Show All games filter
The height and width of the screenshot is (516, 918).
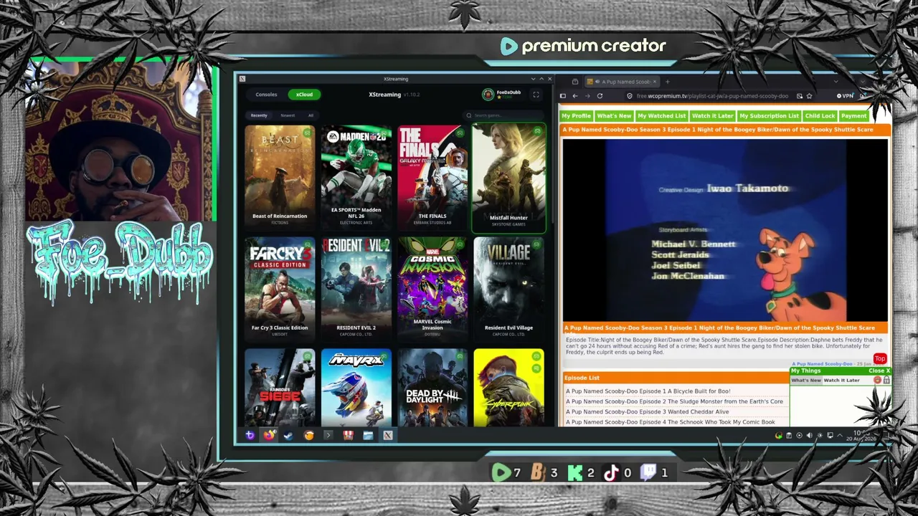pos(311,115)
